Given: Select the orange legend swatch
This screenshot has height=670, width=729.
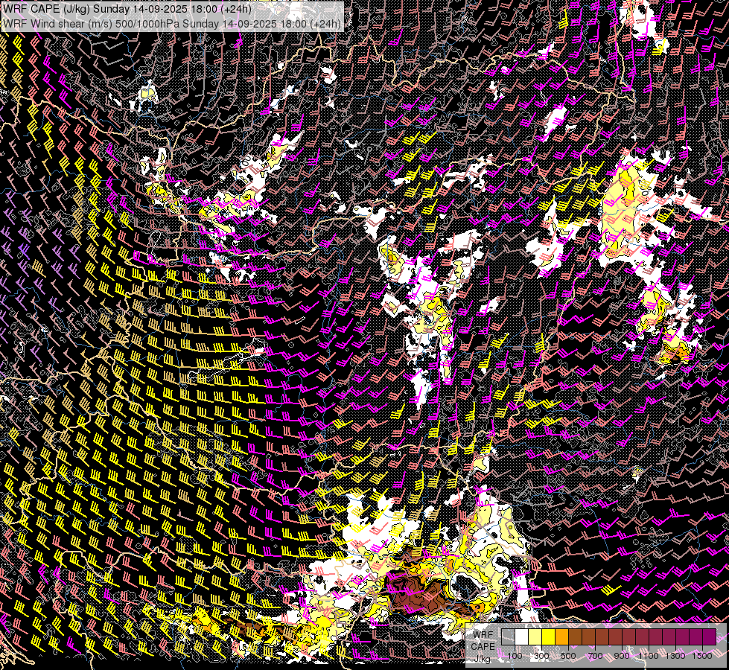Looking at the screenshot, I should pos(561,636).
